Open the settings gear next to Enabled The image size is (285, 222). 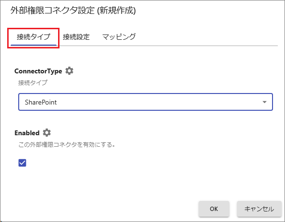pyautogui.click(x=47, y=133)
